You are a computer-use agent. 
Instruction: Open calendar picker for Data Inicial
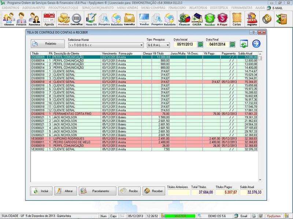point(200,45)
